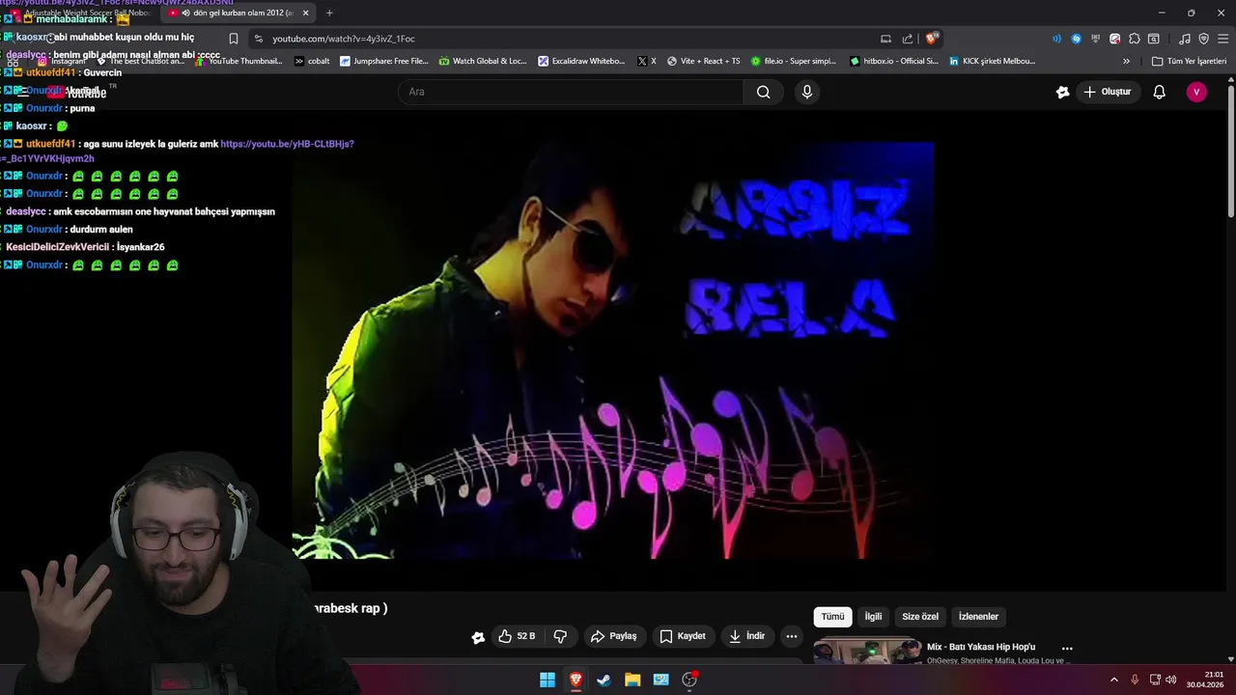The image size is (1236, 695).
Task: Open File Explorer from the taskbar
Action: (632, 680)
